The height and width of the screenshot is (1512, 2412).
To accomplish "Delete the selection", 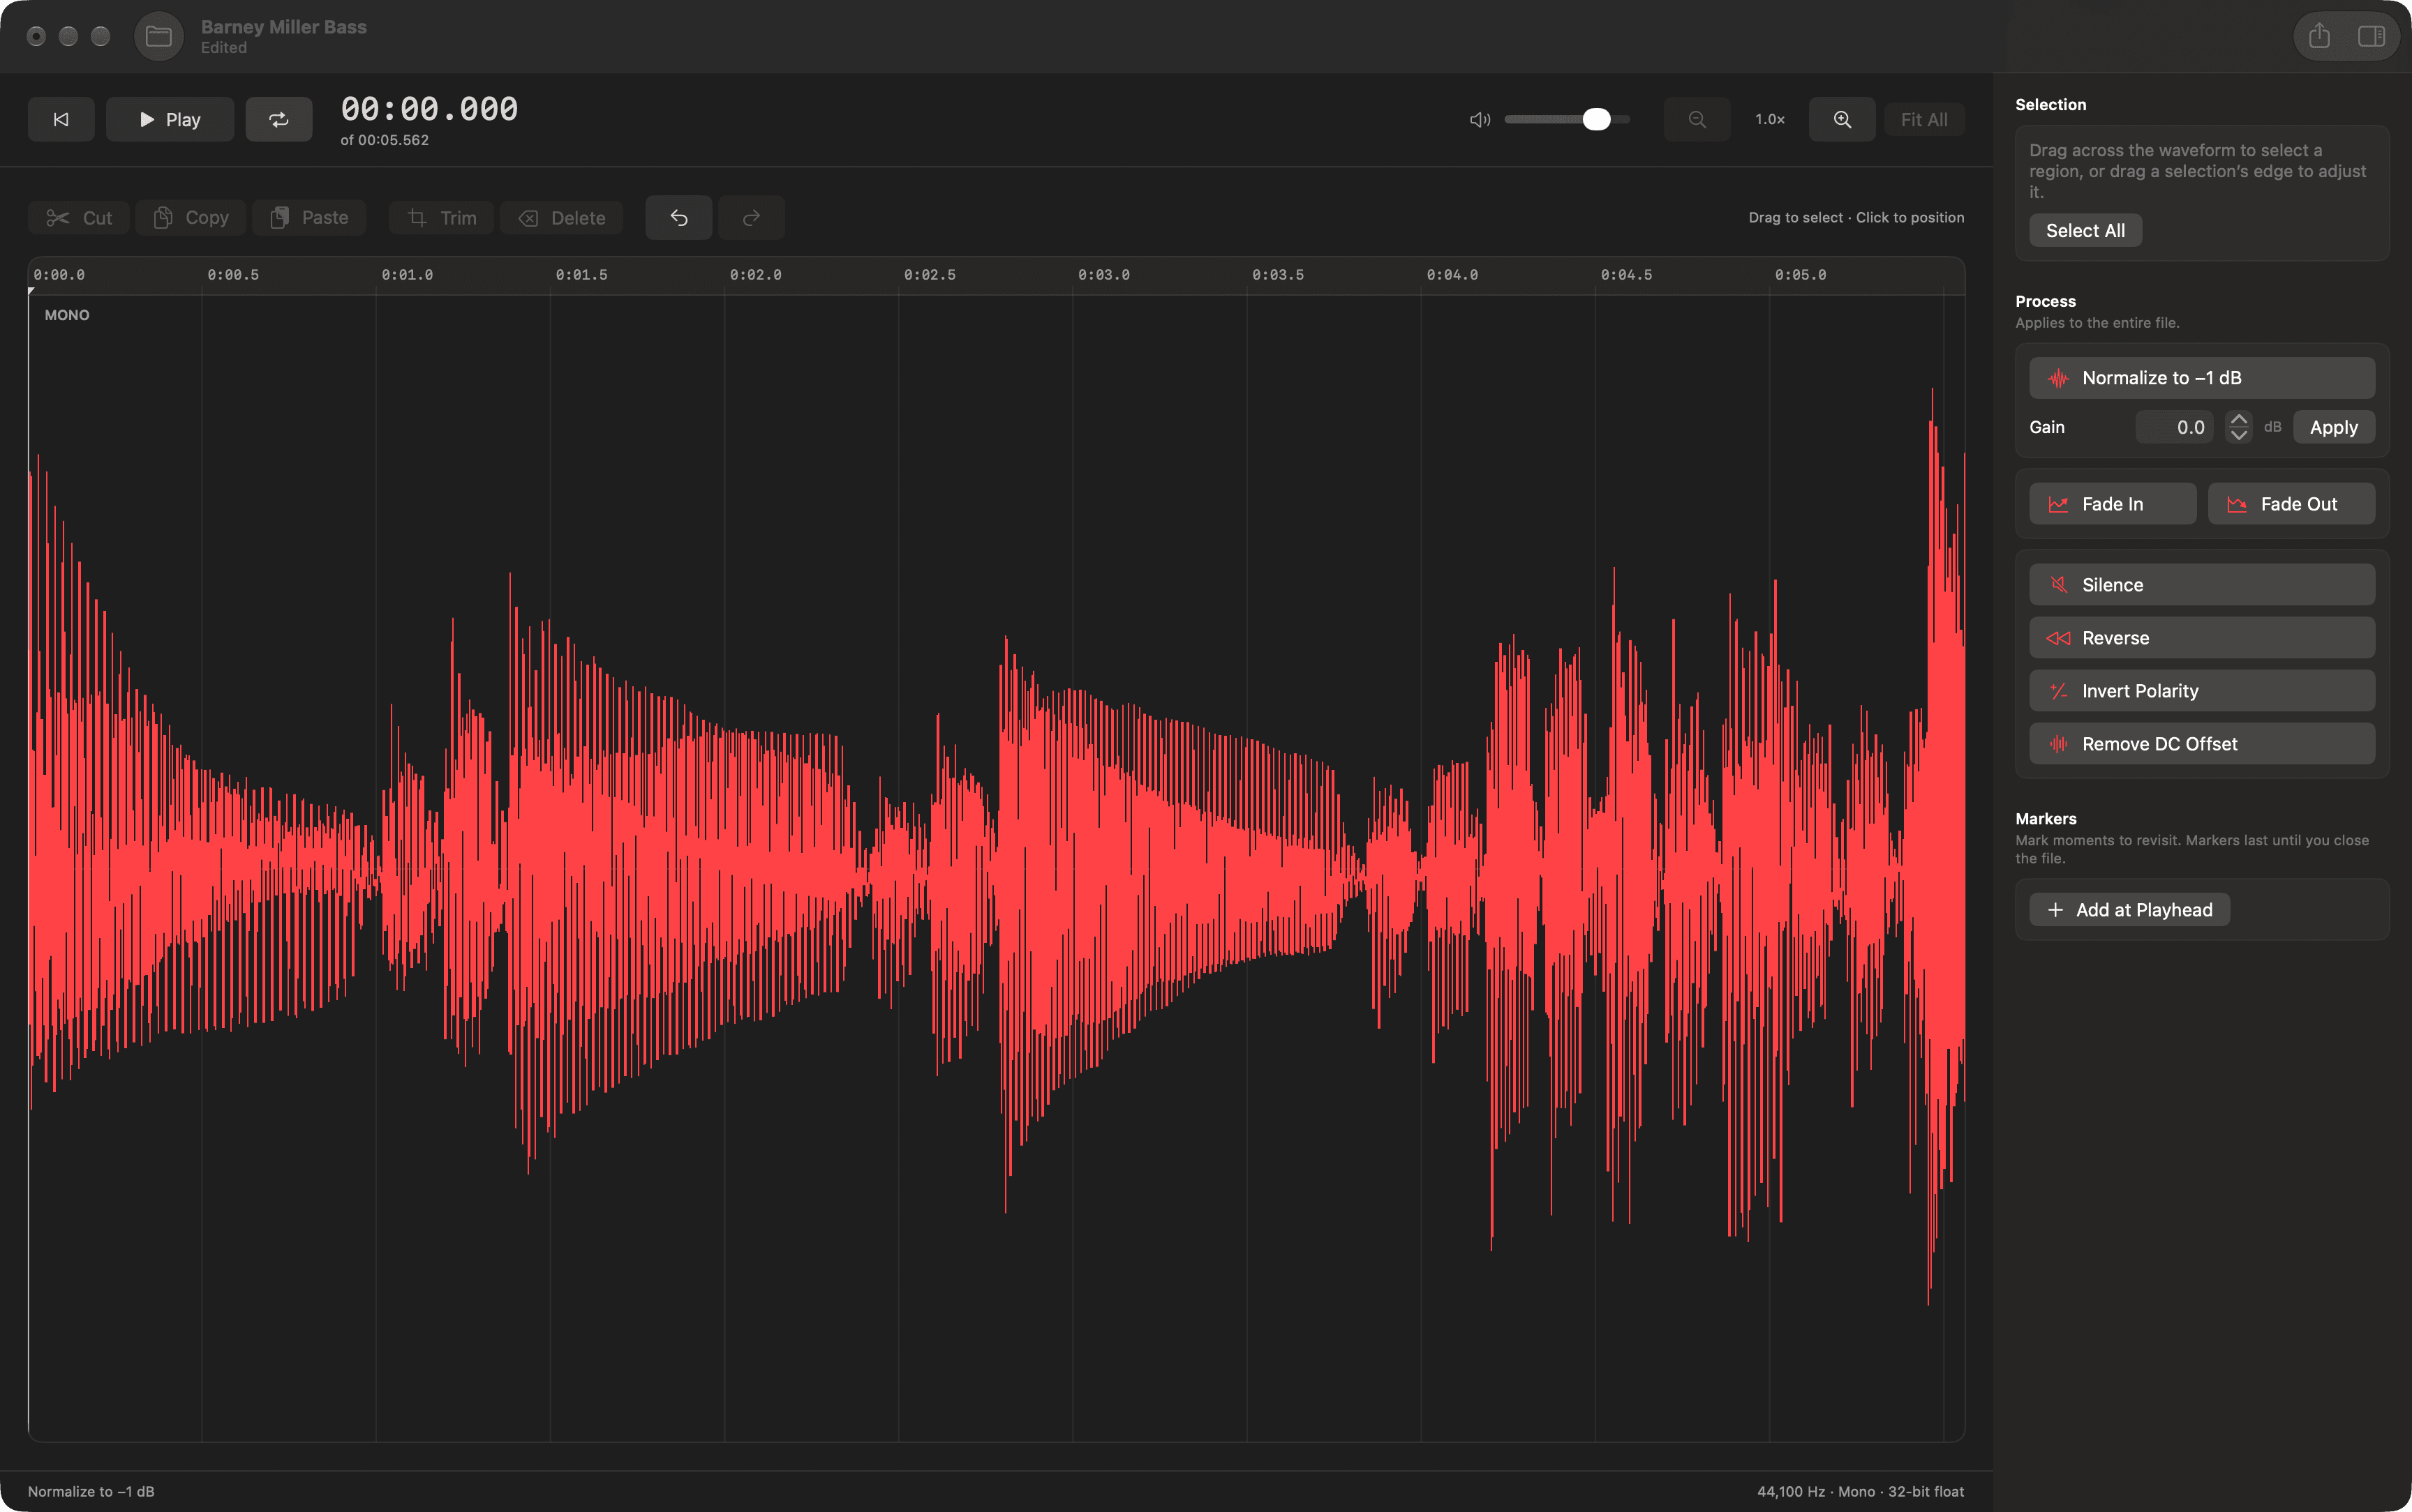I will tap(561, 218).
